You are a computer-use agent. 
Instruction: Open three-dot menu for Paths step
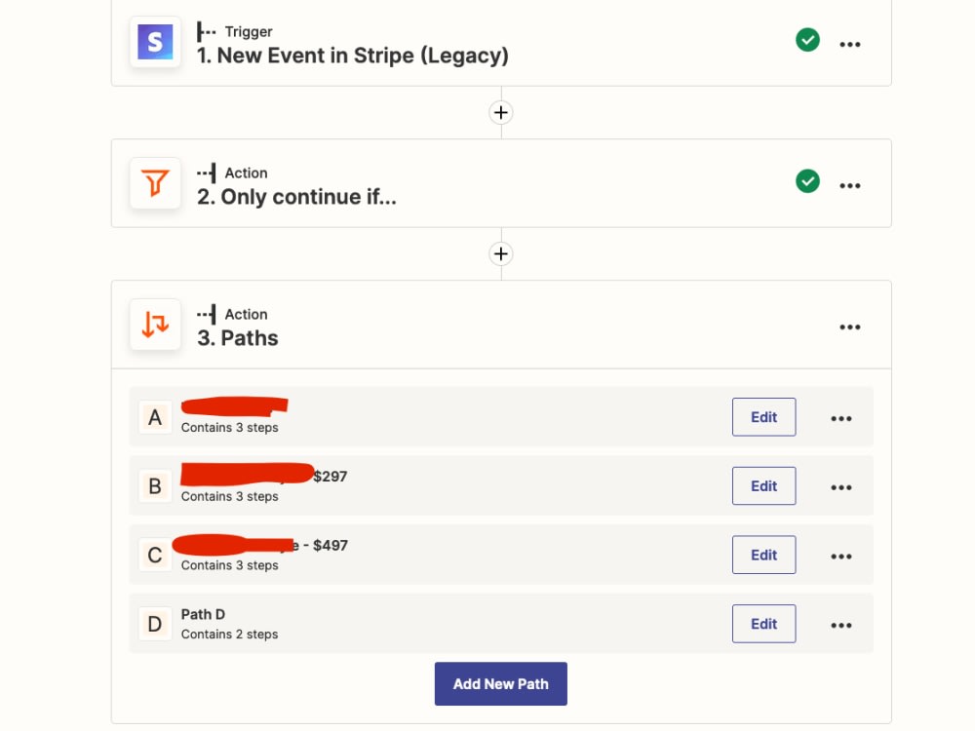tap(849, 327)
